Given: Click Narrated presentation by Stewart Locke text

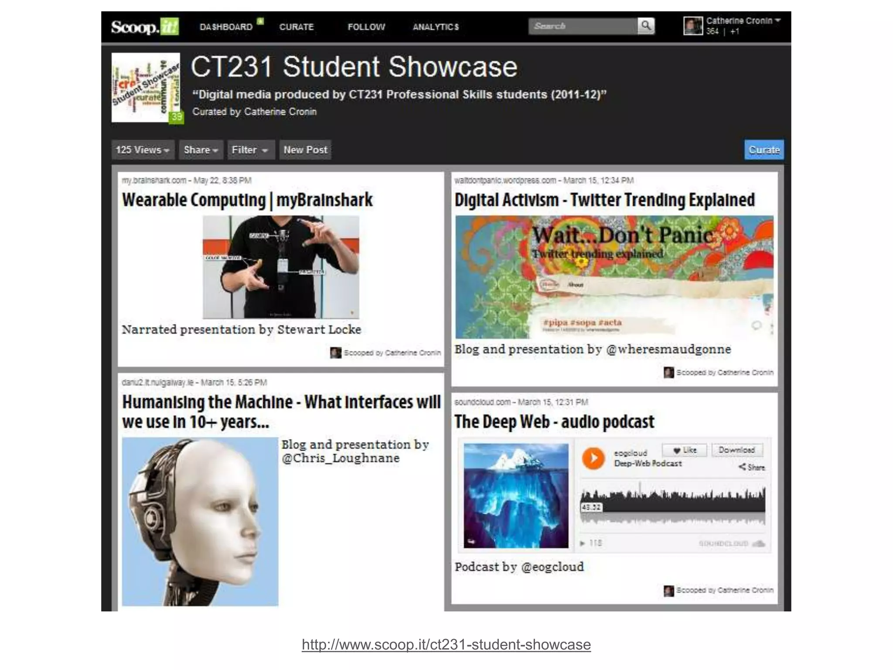Looking at the screenshot, I should click(242, 329).
